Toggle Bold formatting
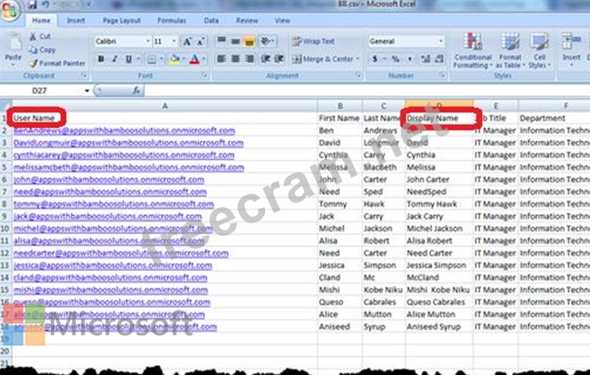 coord(101,59)
